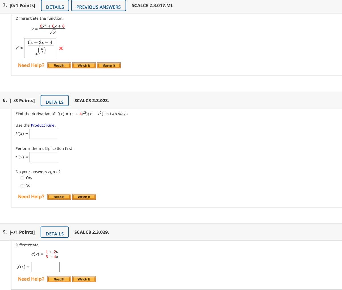Open DETAILS for question 9
This screenshot has width=342, height=290.
pos(54,232)
